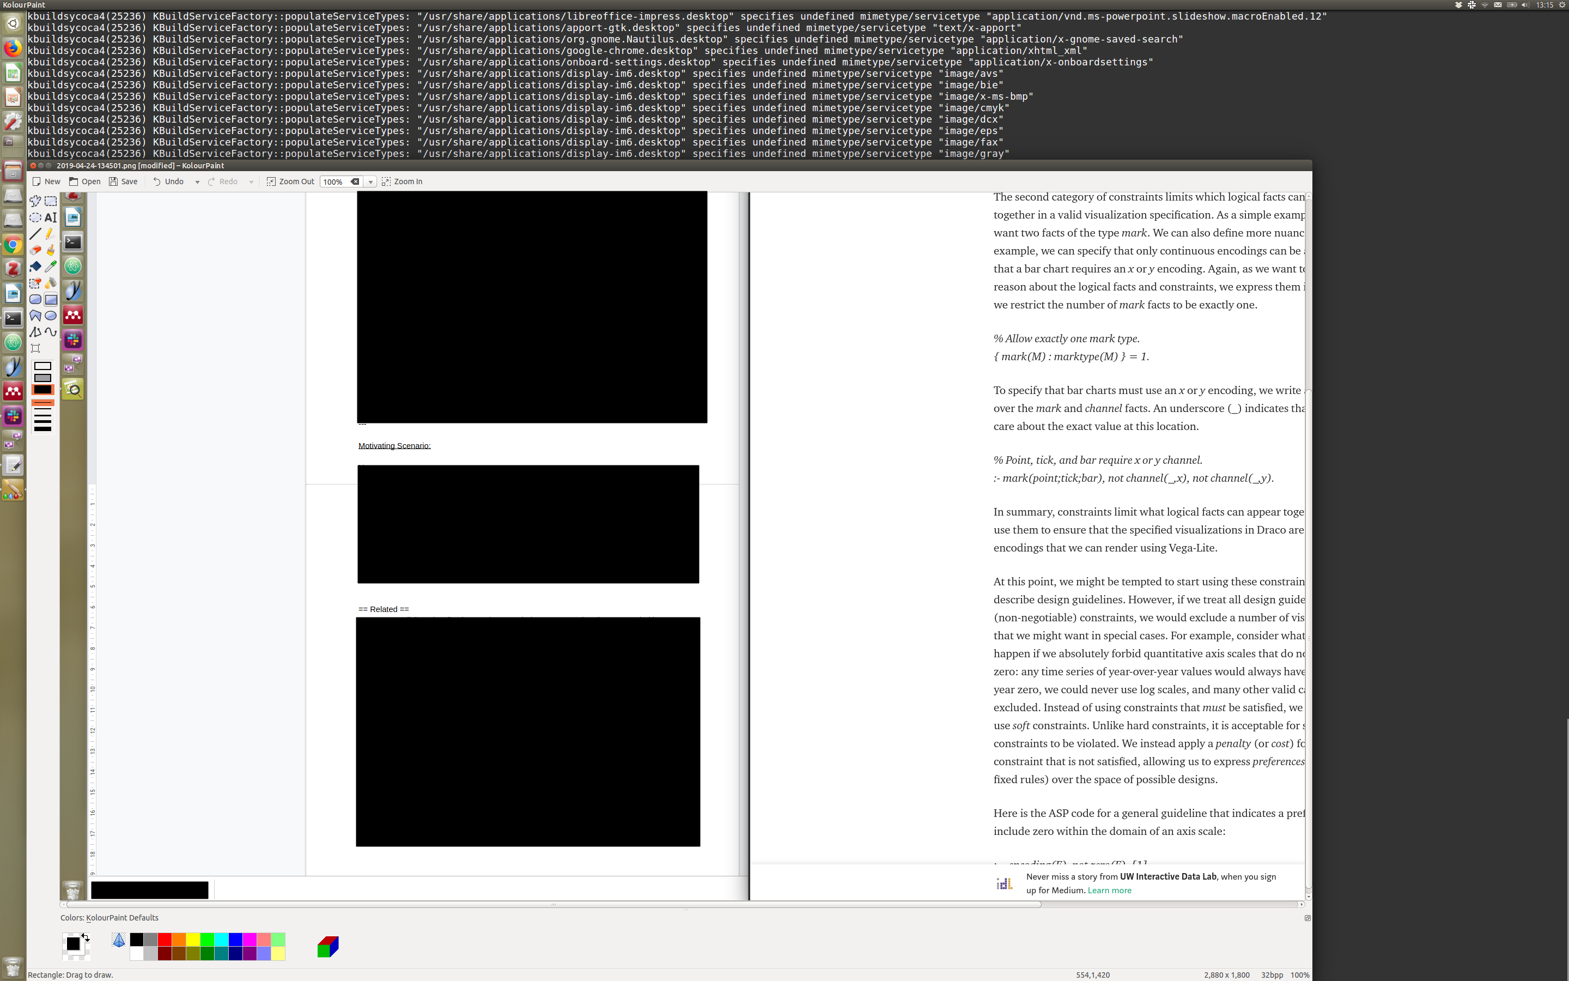Select the Curve tool
The width and height of the screenshot is (1569, 981).
[51, 332]
